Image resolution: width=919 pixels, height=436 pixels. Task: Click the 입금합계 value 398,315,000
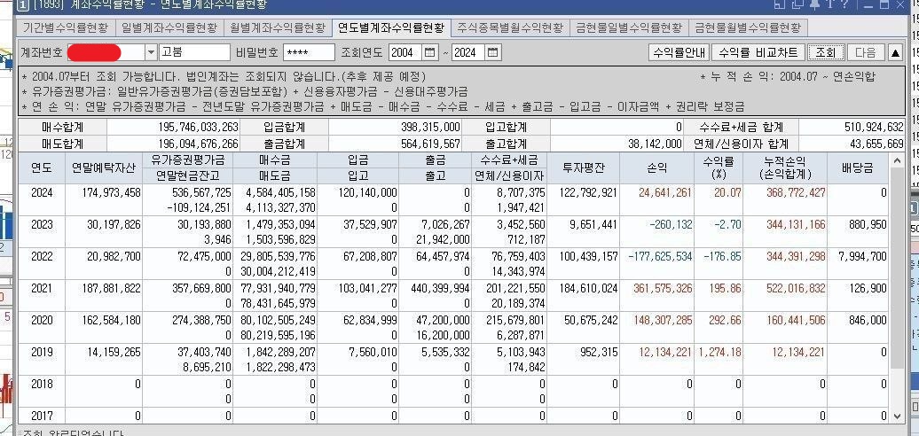pyautogui.click(x=431, y=127)
